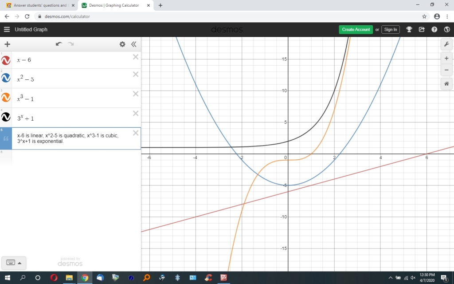Open the Chrome profile icon
The height and width of the screenshot is (284, 454).
pos(437,16)
